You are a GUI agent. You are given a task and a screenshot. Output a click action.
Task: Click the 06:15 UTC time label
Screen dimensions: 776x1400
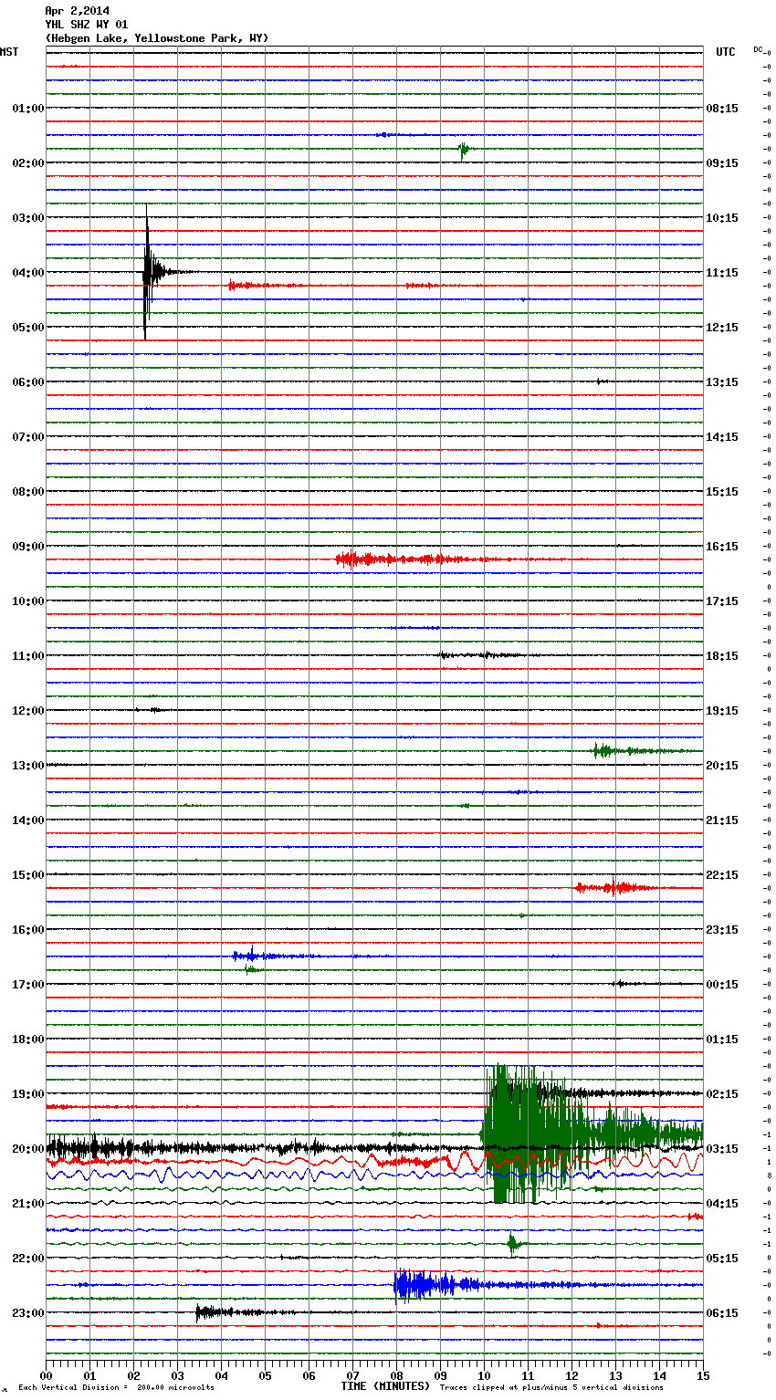(x=722, y=1313)
